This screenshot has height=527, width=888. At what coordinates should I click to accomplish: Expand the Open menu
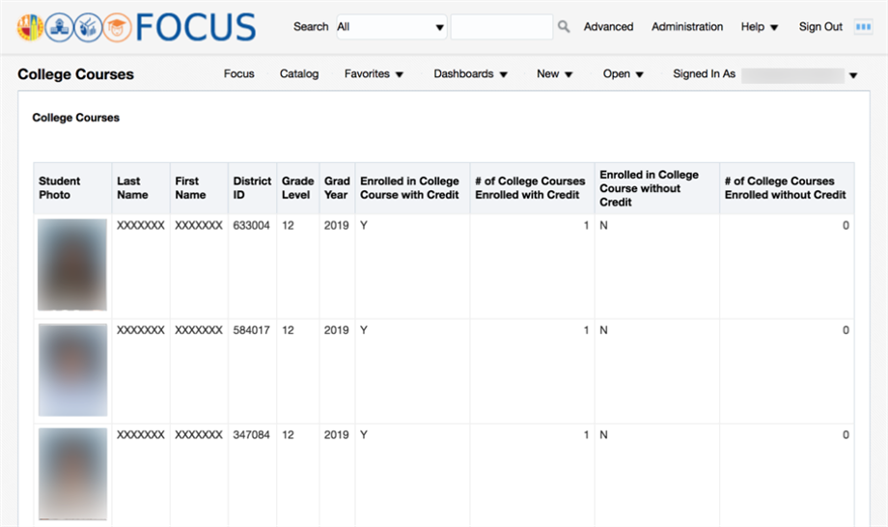point(623,73)
